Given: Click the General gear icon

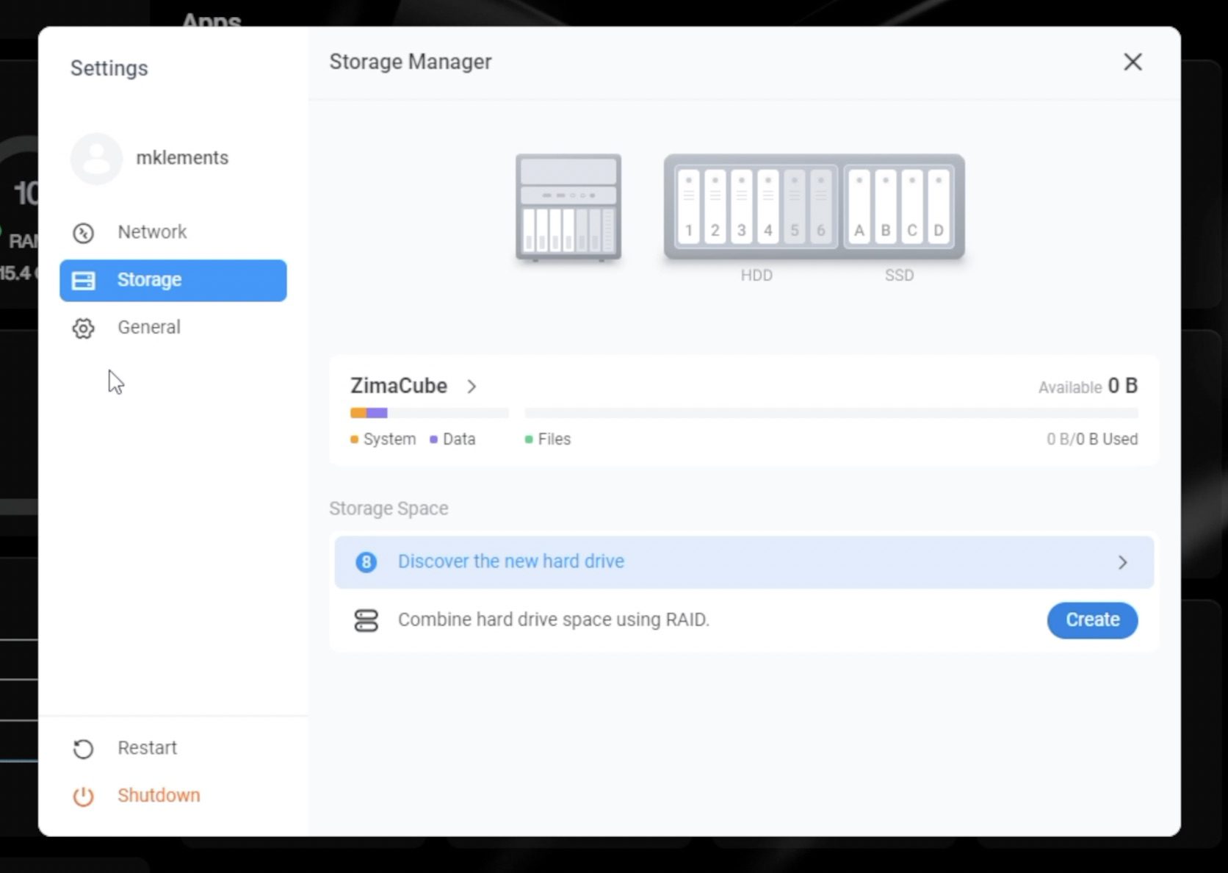Looking at the screenshot, I should click(x=83, y=328).
